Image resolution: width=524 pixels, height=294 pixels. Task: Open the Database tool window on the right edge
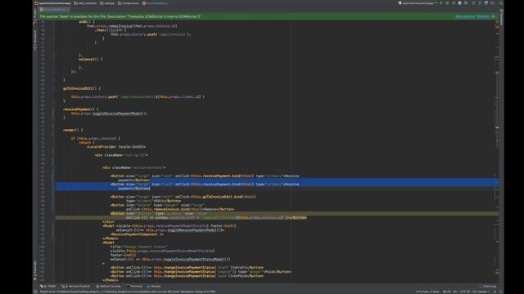pyautogui.click(x=501, y=16)
